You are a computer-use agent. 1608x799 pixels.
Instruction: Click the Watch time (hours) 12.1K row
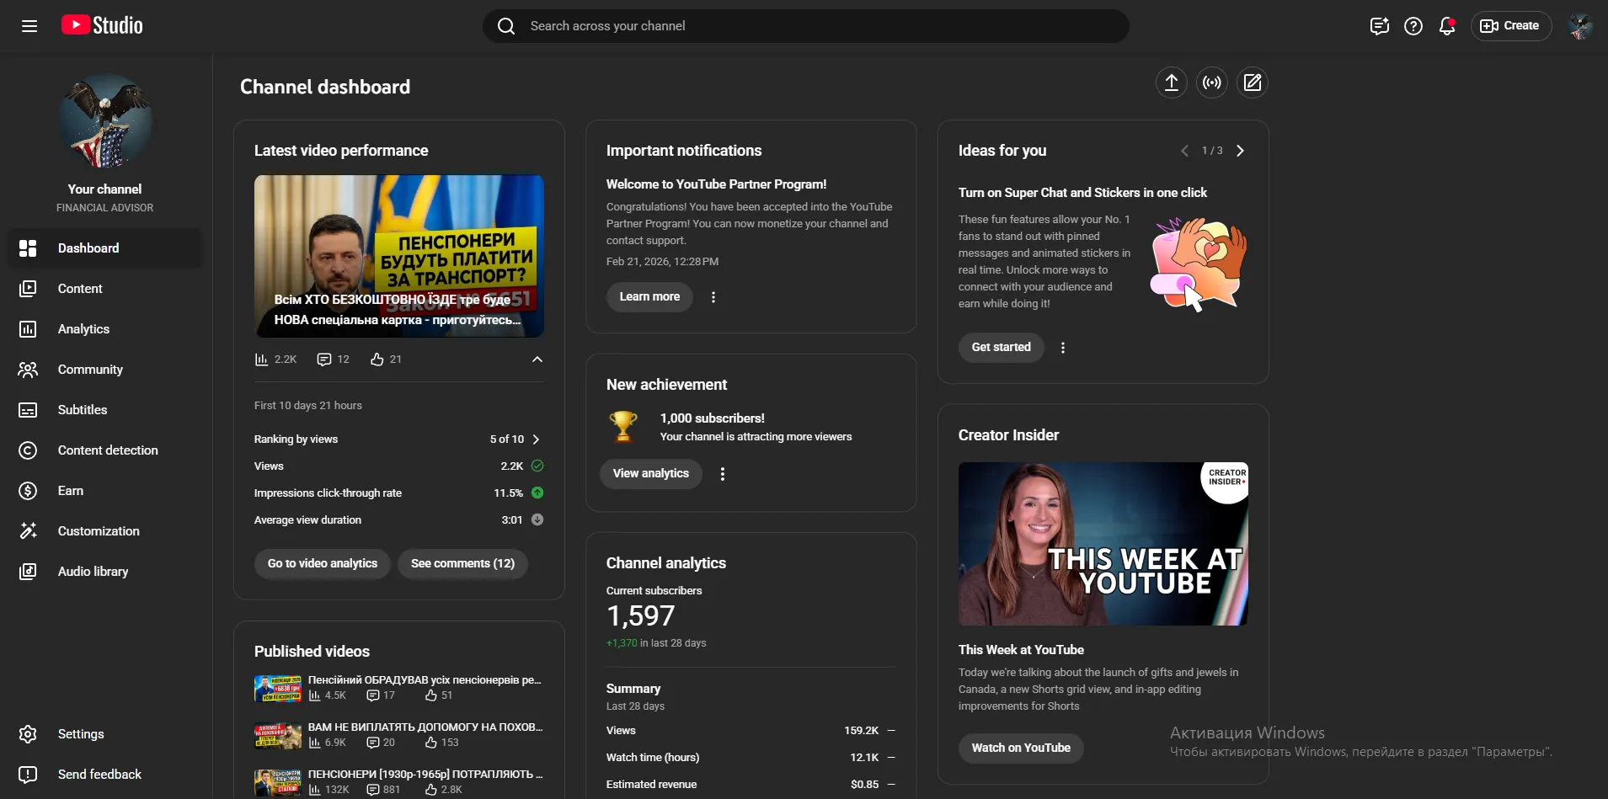pos(751,758)
